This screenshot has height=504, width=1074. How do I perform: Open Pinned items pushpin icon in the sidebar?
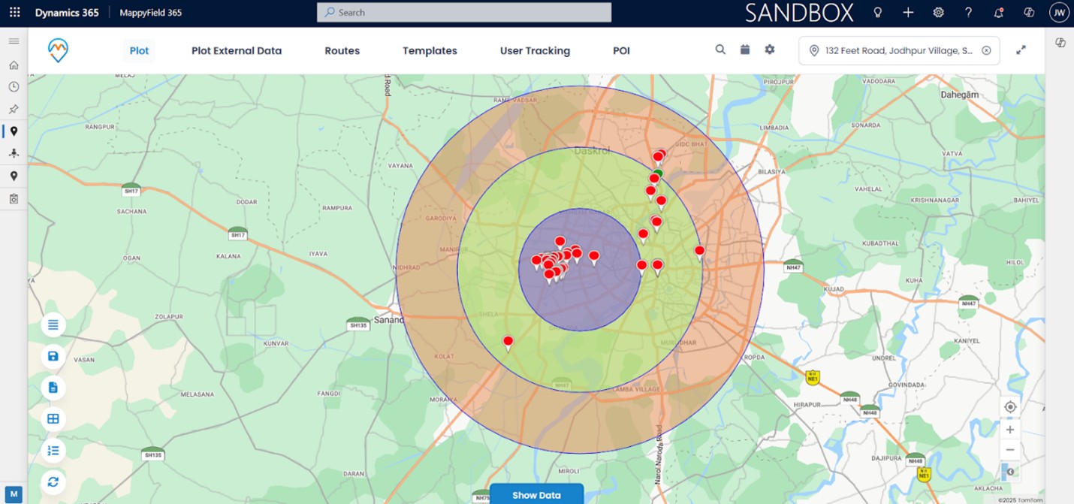click(x=14, y=109)
